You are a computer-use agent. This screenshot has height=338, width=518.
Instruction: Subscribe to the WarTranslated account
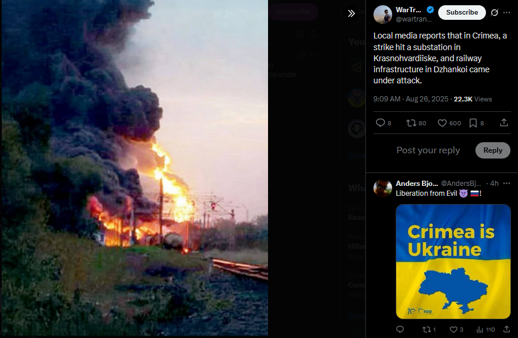pyautogui.click(x=462, y=12)
